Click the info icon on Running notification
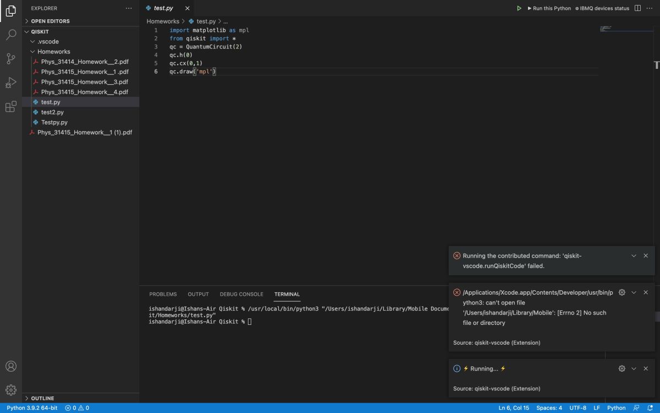Image resolution: width=660 pixels, height=413 pixels. (x=457, y=368)
